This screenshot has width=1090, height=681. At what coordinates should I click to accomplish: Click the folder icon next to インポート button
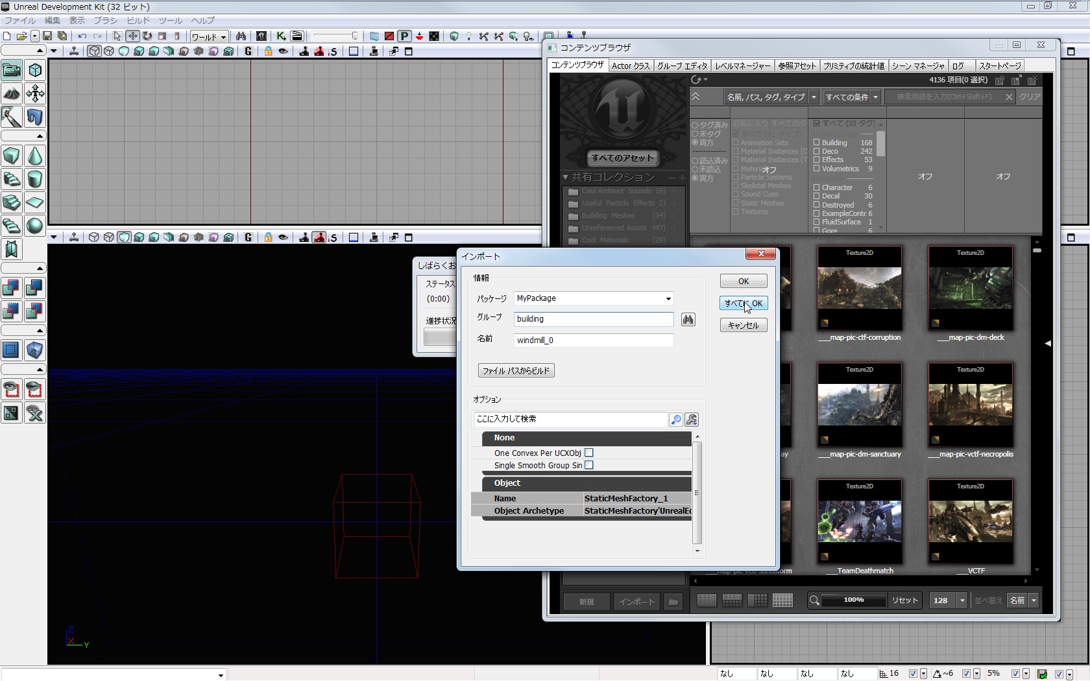673,602
